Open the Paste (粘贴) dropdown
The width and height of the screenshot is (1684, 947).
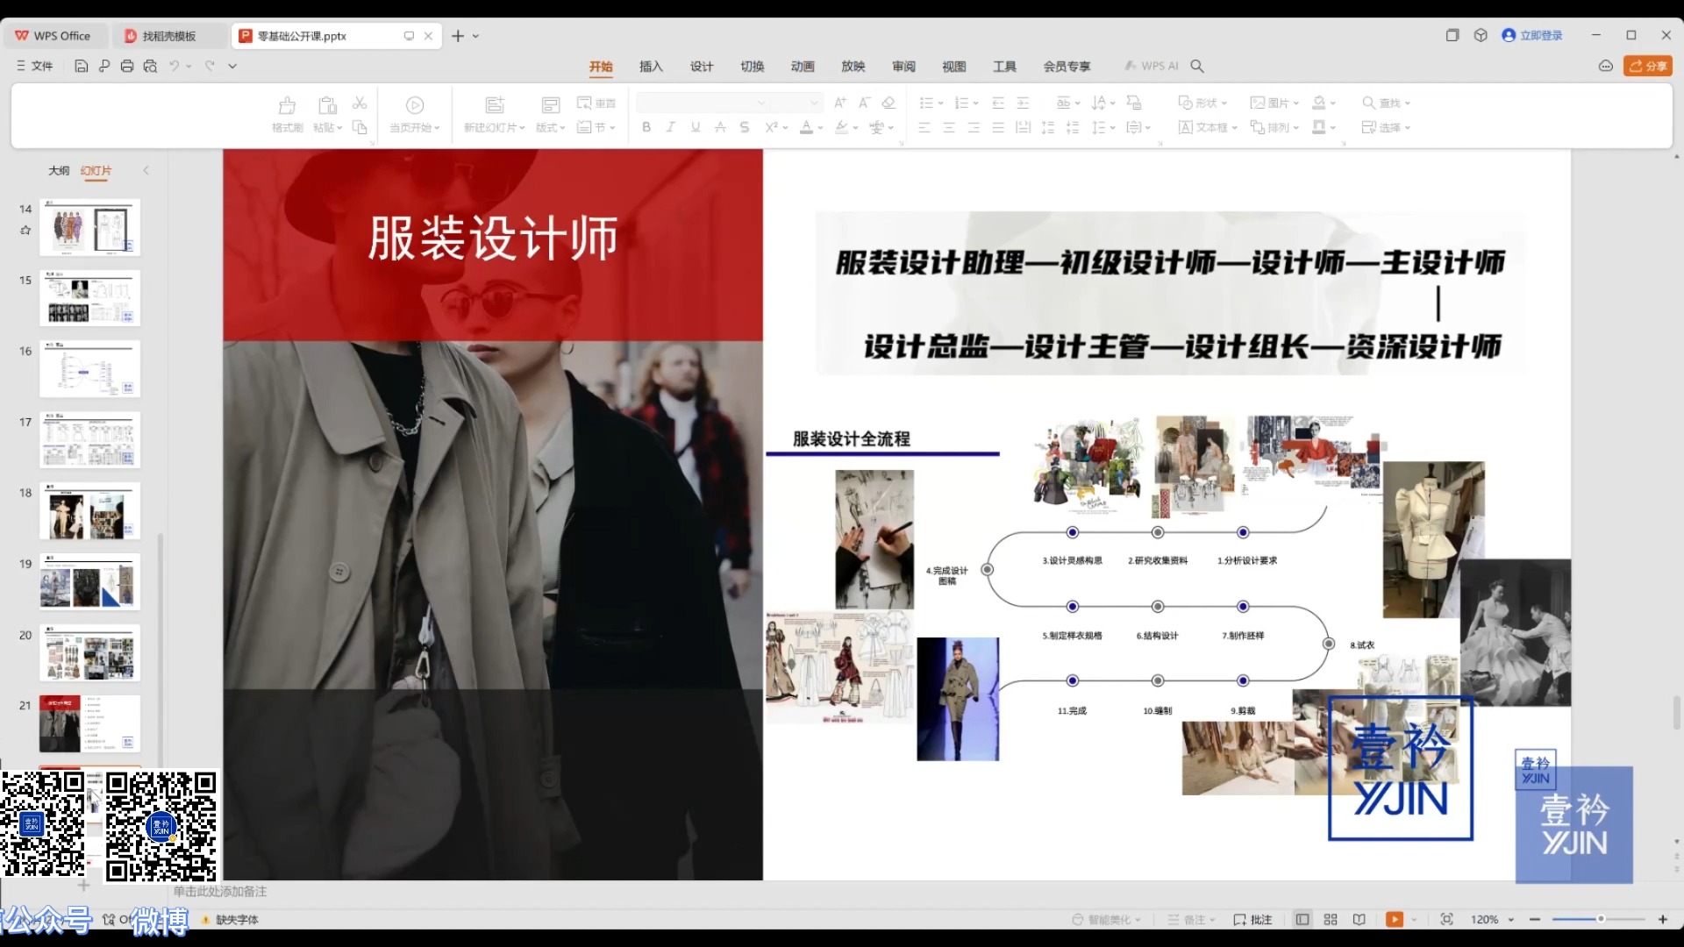(327, 127)
